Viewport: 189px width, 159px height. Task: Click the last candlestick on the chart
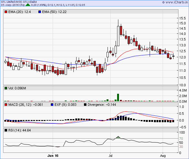(x=173, y=56)
